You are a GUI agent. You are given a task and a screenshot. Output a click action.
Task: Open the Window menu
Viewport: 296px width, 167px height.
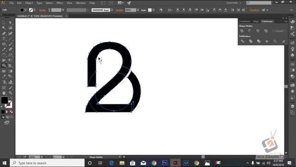click(x=80, y=3)
